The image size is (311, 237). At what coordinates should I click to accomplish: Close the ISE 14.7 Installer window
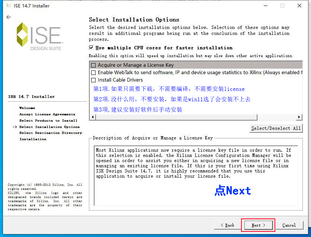pyautogui.click(x=299, y=6)
